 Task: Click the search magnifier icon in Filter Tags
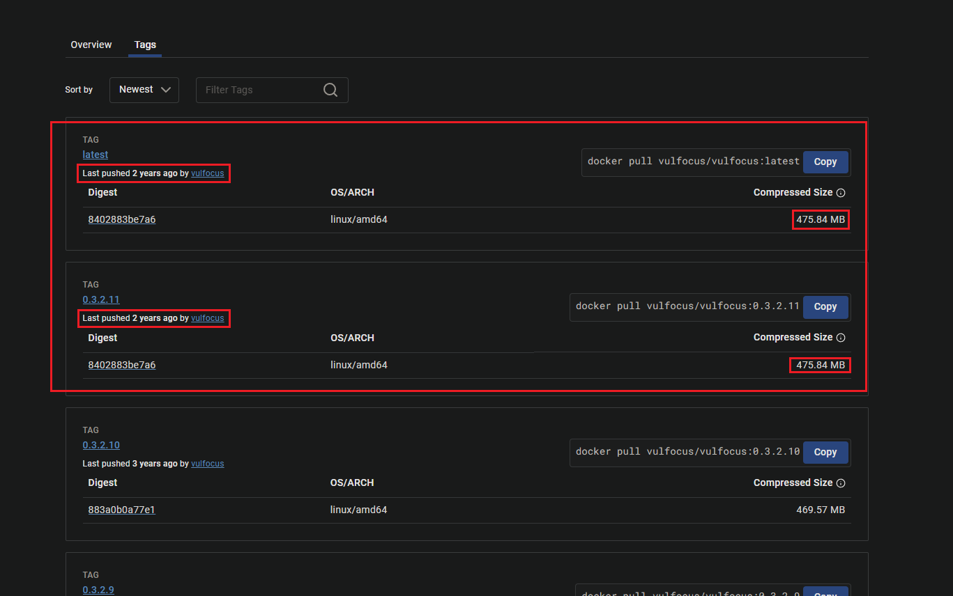pos(330,90)
